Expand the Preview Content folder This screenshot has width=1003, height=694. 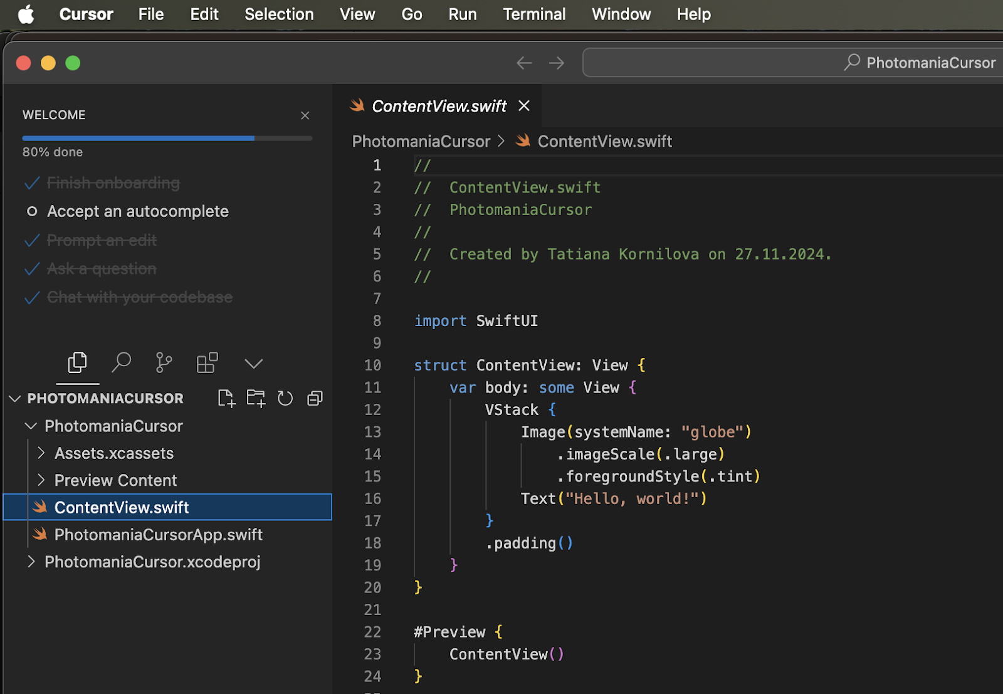(x=115, y=480)
